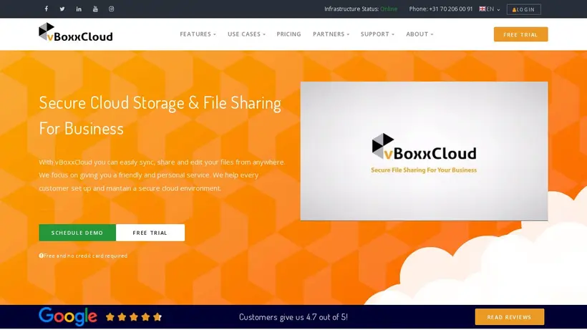Click the green Schedule Demo button

click(77, 233)
